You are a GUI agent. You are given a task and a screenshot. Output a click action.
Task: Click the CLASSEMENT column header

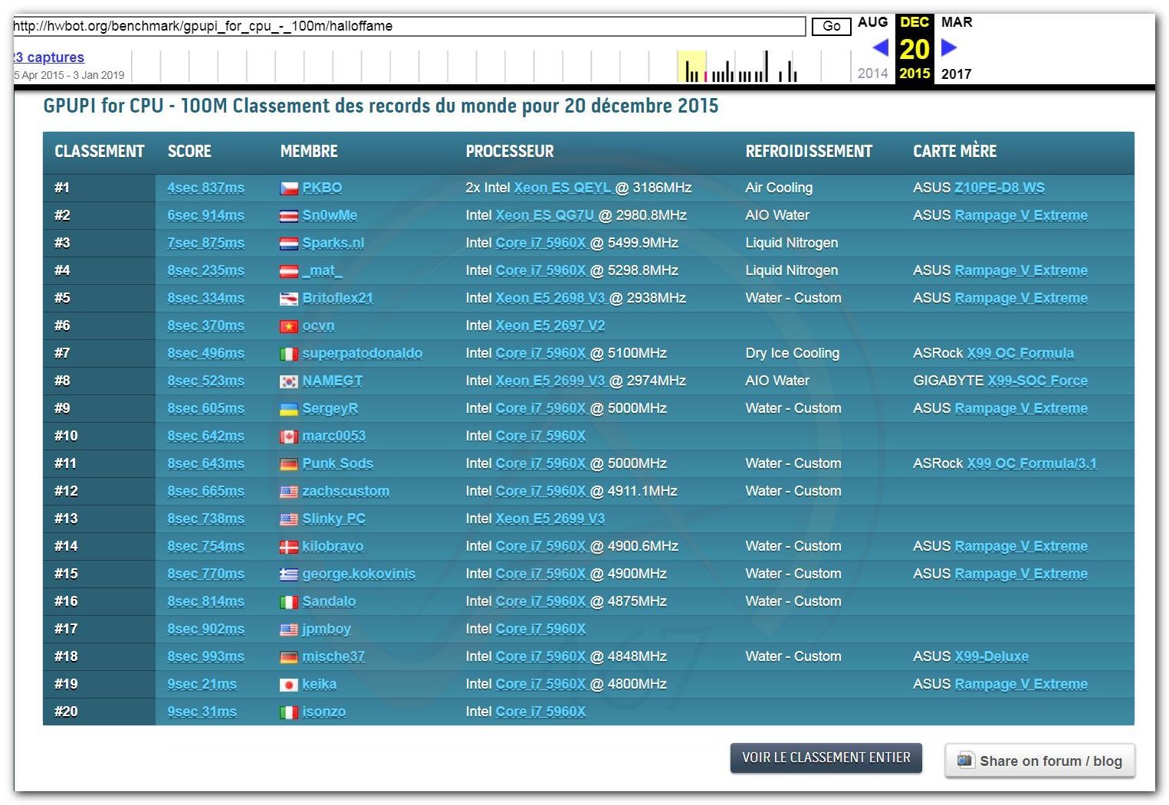(100, 152)
